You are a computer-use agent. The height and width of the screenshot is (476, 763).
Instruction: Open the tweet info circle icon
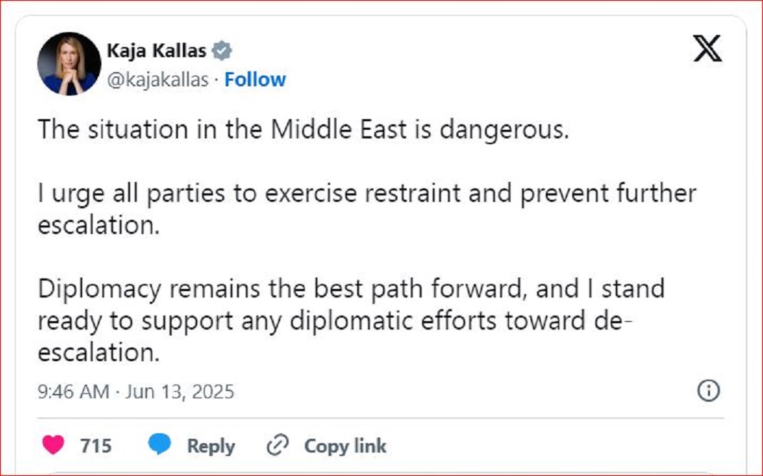707,390
